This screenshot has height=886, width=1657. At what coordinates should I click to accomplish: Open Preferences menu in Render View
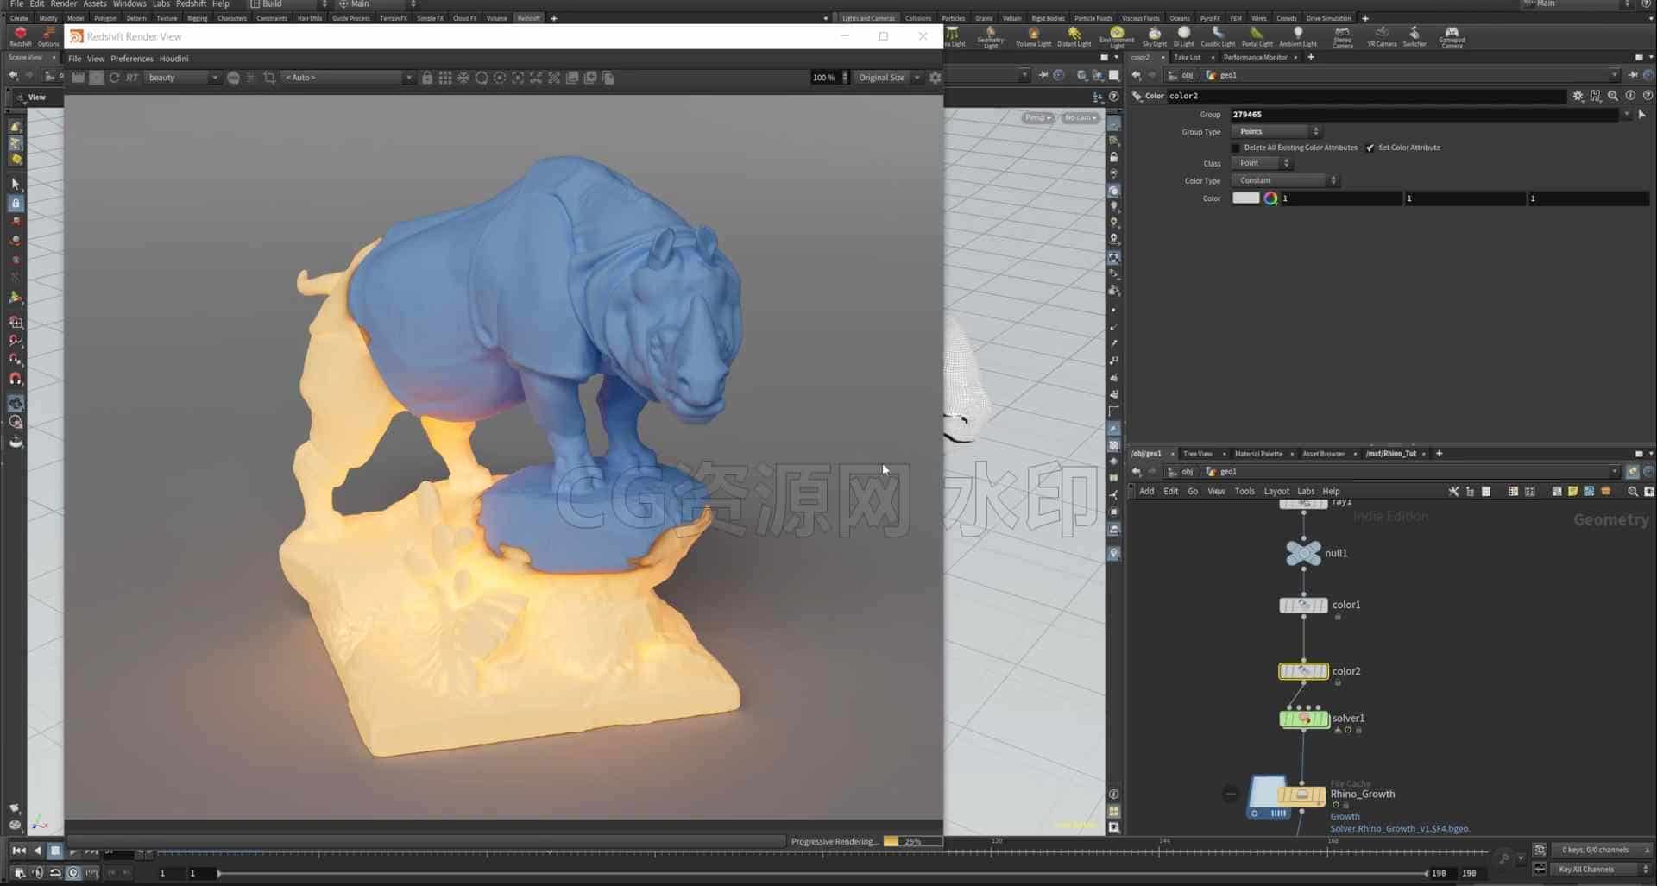pyautogui.click(x=132, y=59)
